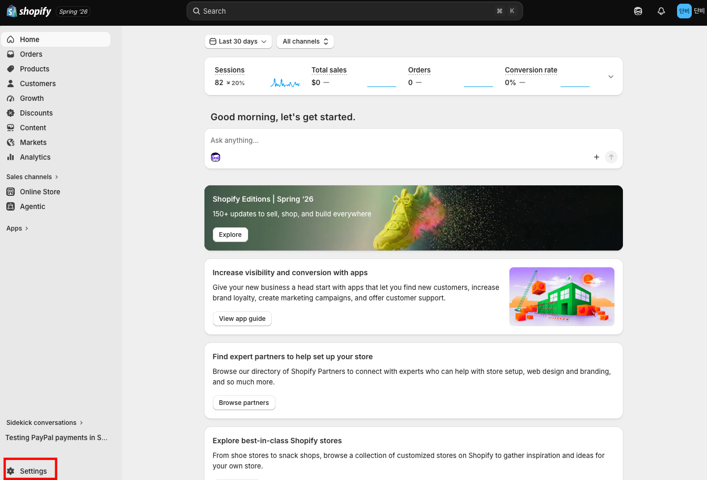Click the Content icon in sidebar
707x480 pixels.
tap(11, 128)
